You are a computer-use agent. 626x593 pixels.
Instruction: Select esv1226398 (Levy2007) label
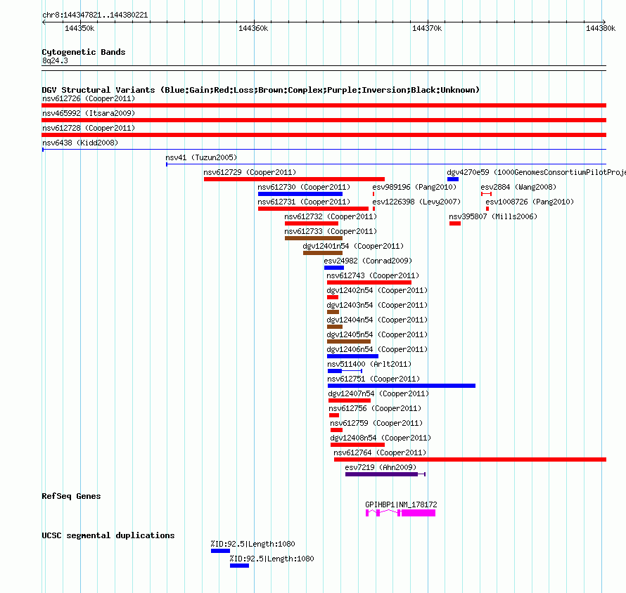coord(416,202)
